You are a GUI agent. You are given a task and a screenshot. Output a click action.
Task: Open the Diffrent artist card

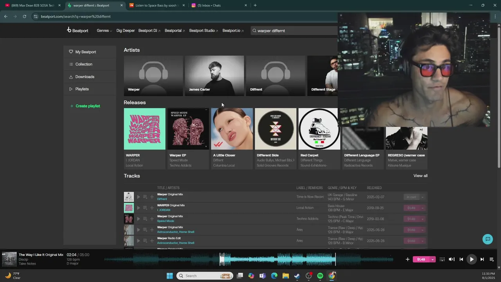coord(276,76)
